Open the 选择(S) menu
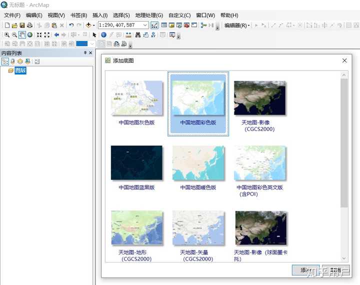 pos(121,15)
